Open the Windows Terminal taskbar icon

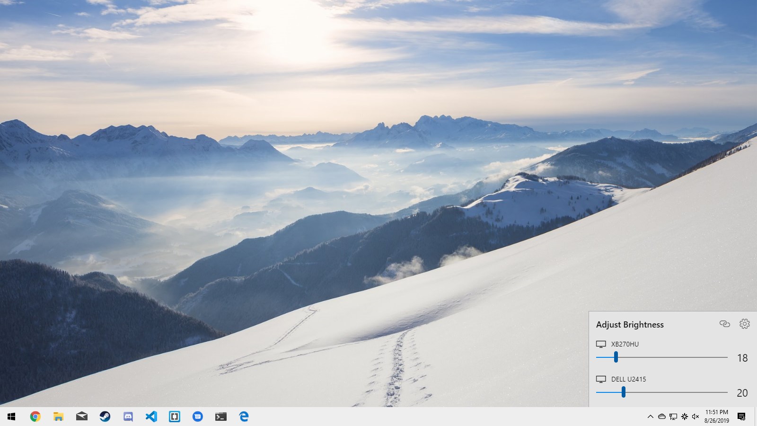221,417
